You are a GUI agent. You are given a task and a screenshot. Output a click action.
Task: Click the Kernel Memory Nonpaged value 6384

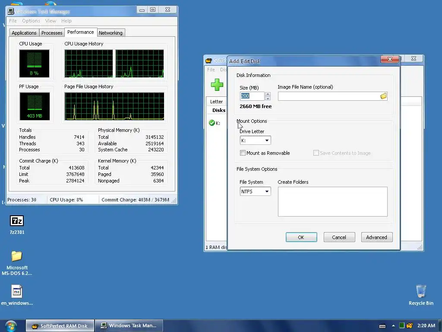point(158,181)
